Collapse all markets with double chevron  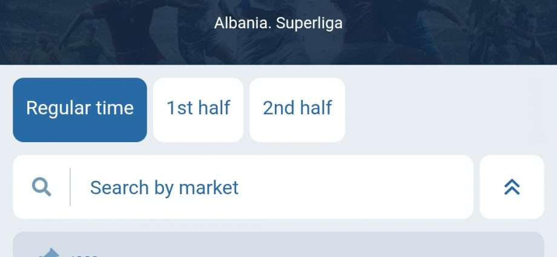(x=512, y=187)
